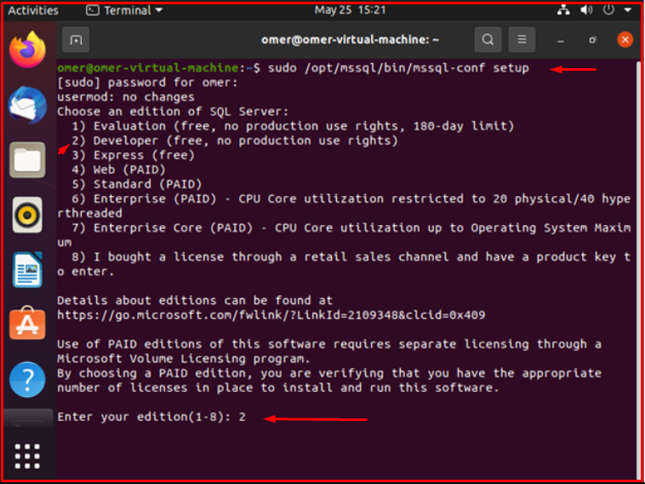
Task: Open the terminal hamburger menu
Action: (x=522, y=40)
